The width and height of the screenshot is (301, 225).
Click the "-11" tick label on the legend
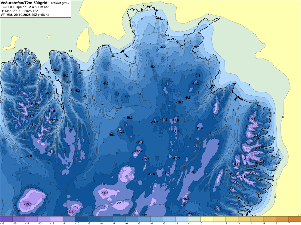(x=65, y=223)
